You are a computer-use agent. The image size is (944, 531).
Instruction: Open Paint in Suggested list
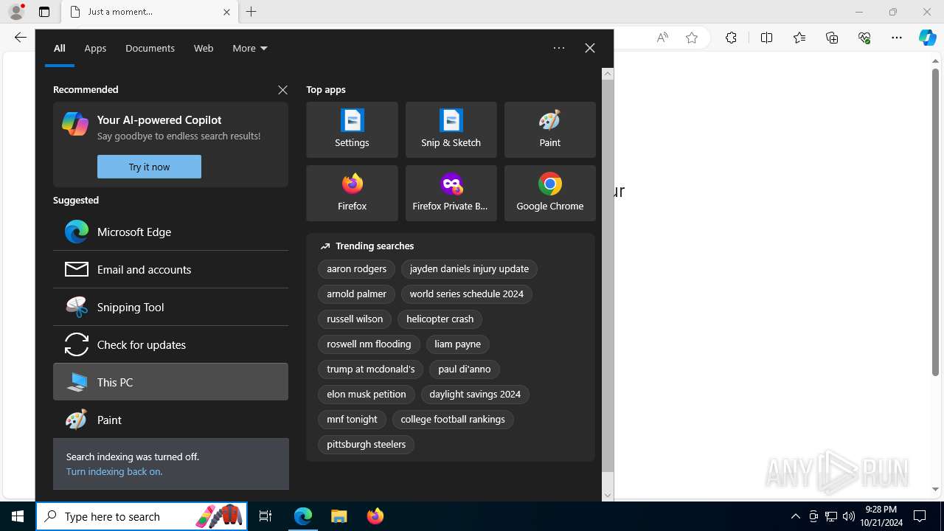click(x=170, y=420)
